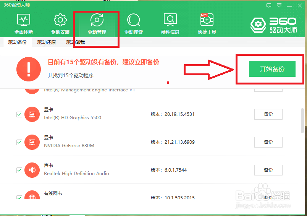307x216 pixels.
Task: Back up the Intel HD Graphics 5500 driver
Action: 268,114
